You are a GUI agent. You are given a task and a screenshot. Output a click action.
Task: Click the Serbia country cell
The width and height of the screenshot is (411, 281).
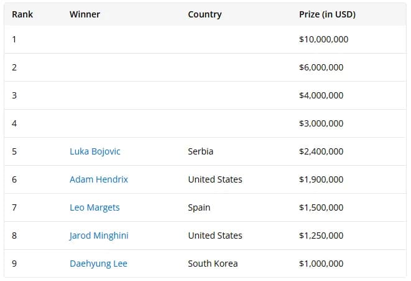200,151
